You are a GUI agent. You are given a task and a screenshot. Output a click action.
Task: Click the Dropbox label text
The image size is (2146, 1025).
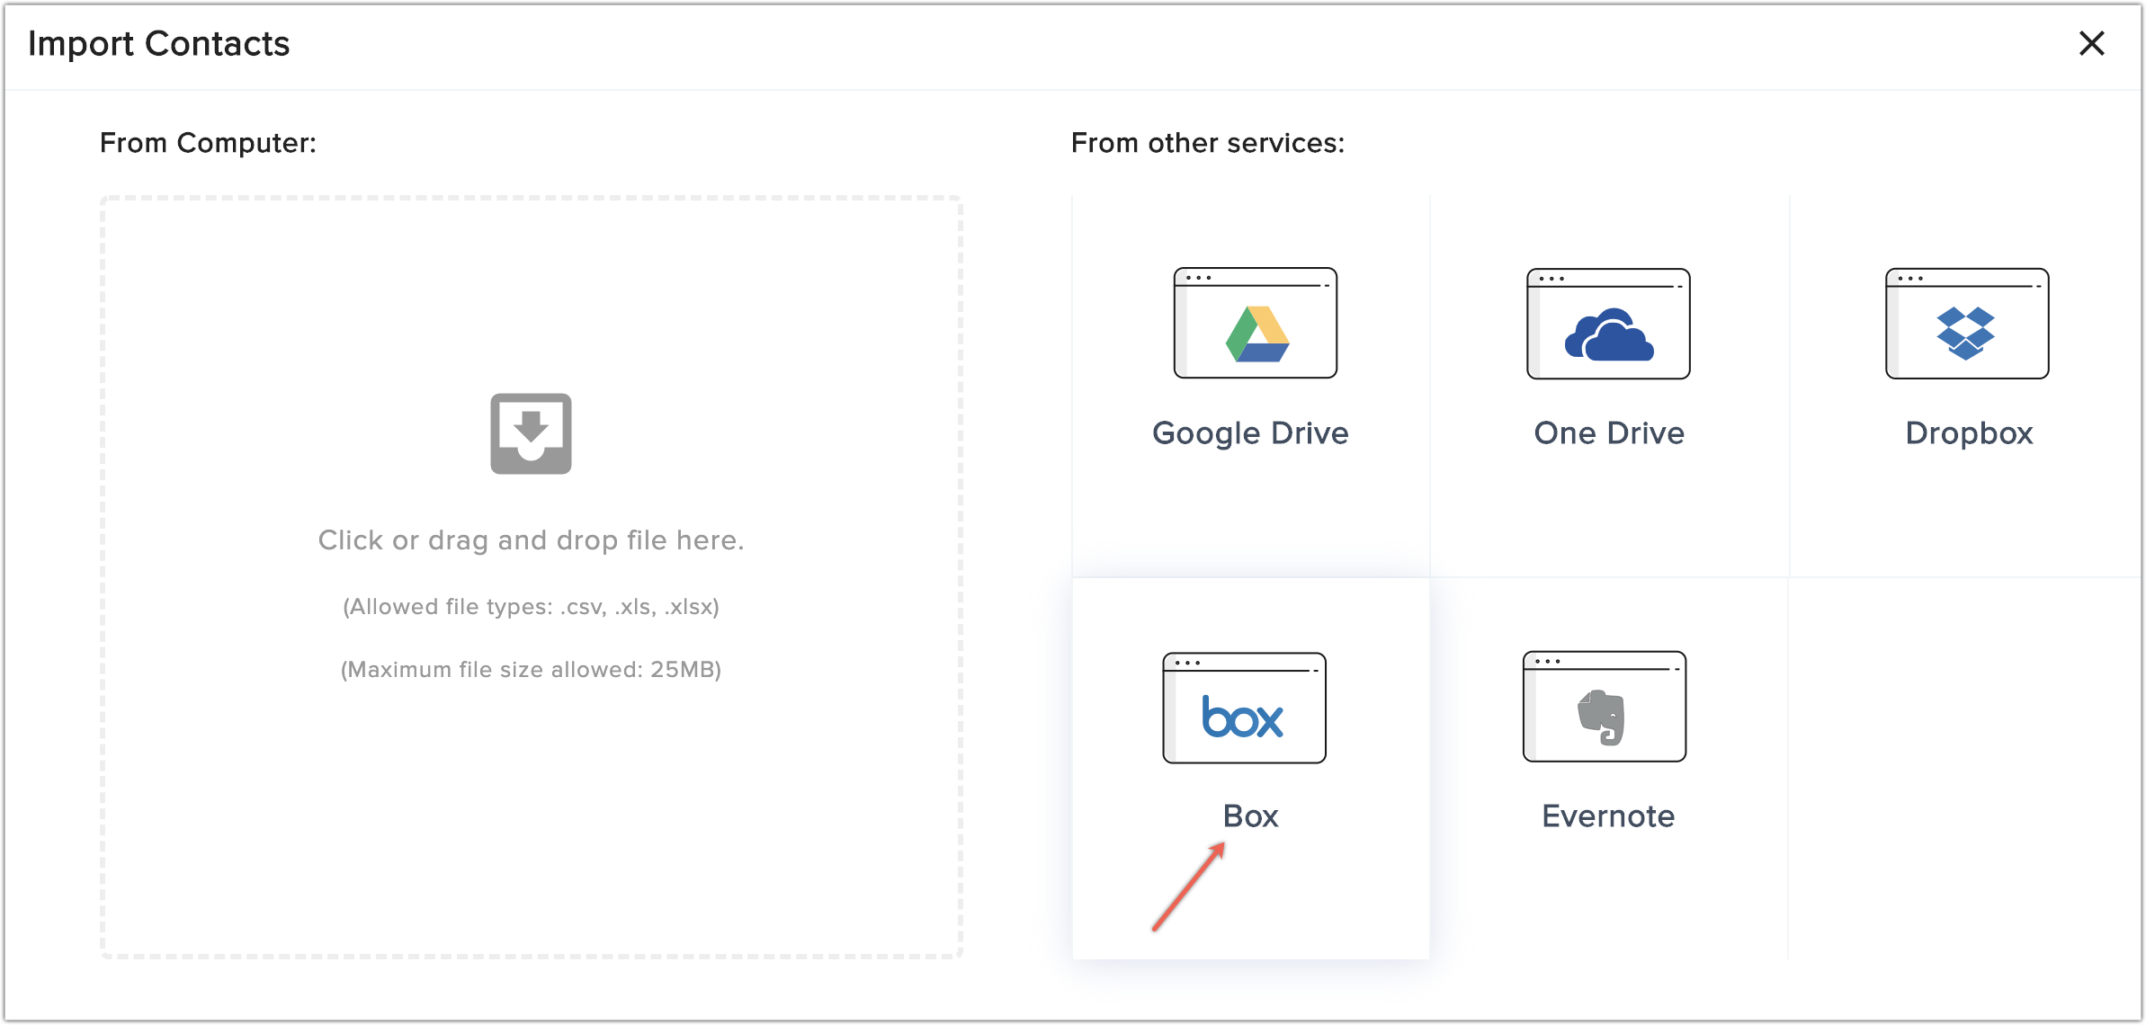coord(1969,434)
